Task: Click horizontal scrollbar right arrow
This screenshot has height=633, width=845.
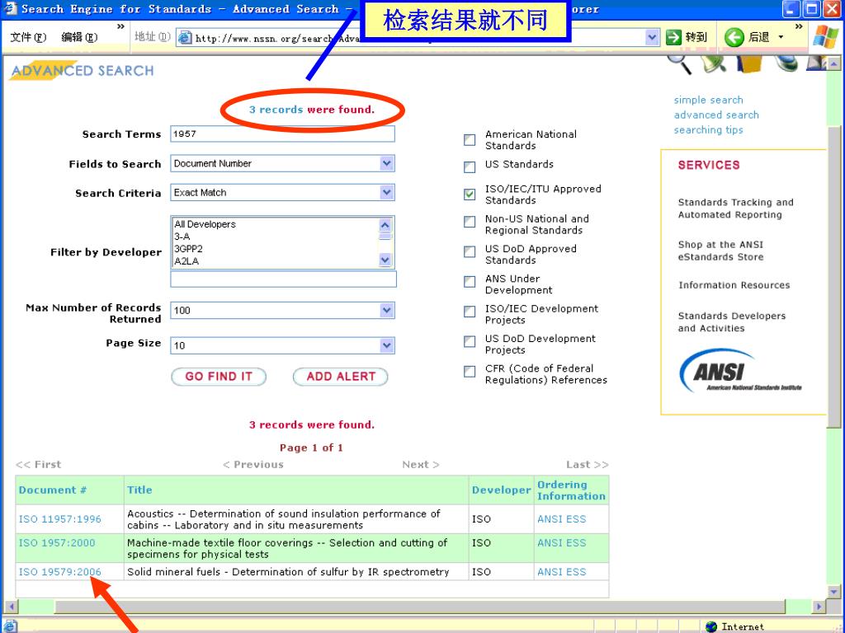Action: point(819,606)
